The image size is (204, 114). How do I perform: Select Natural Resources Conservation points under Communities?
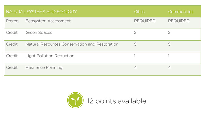(169, 44)
